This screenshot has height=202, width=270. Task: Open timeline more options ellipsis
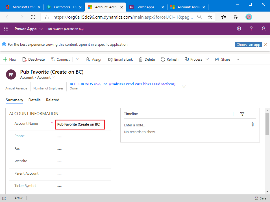251,114
